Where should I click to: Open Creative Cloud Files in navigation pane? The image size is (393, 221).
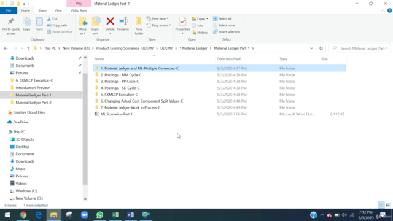click(x=29, y=112)
